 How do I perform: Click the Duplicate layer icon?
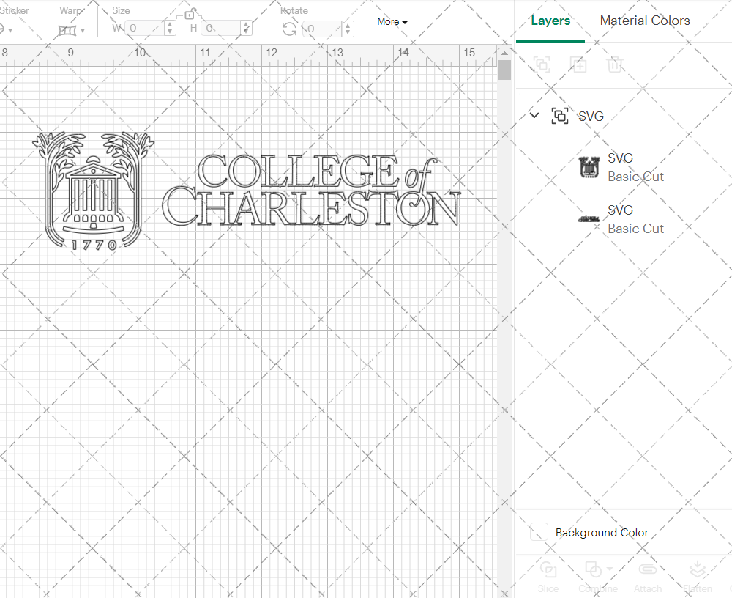[x=578, y=64]
